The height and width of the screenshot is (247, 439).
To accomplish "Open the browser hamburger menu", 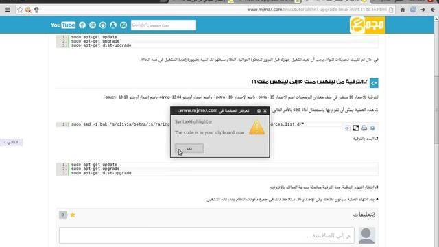I will 8,10.
